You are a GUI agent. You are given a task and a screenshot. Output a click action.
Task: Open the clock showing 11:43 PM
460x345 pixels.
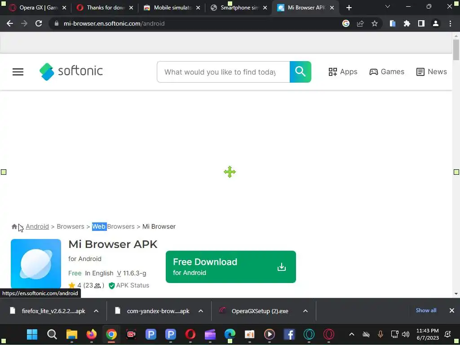[x=428, y=334]
